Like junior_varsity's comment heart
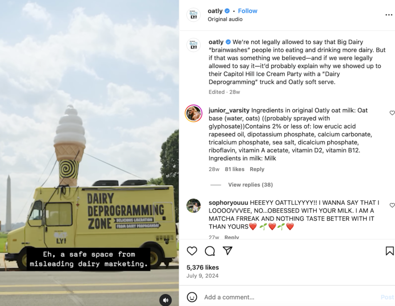This screenshot has height=306, width=395. 392,113
